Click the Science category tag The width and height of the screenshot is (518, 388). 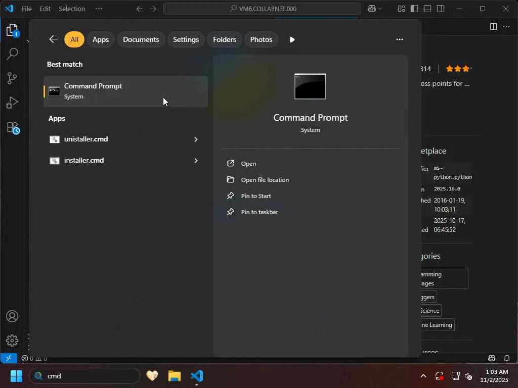tap(430, 311)
